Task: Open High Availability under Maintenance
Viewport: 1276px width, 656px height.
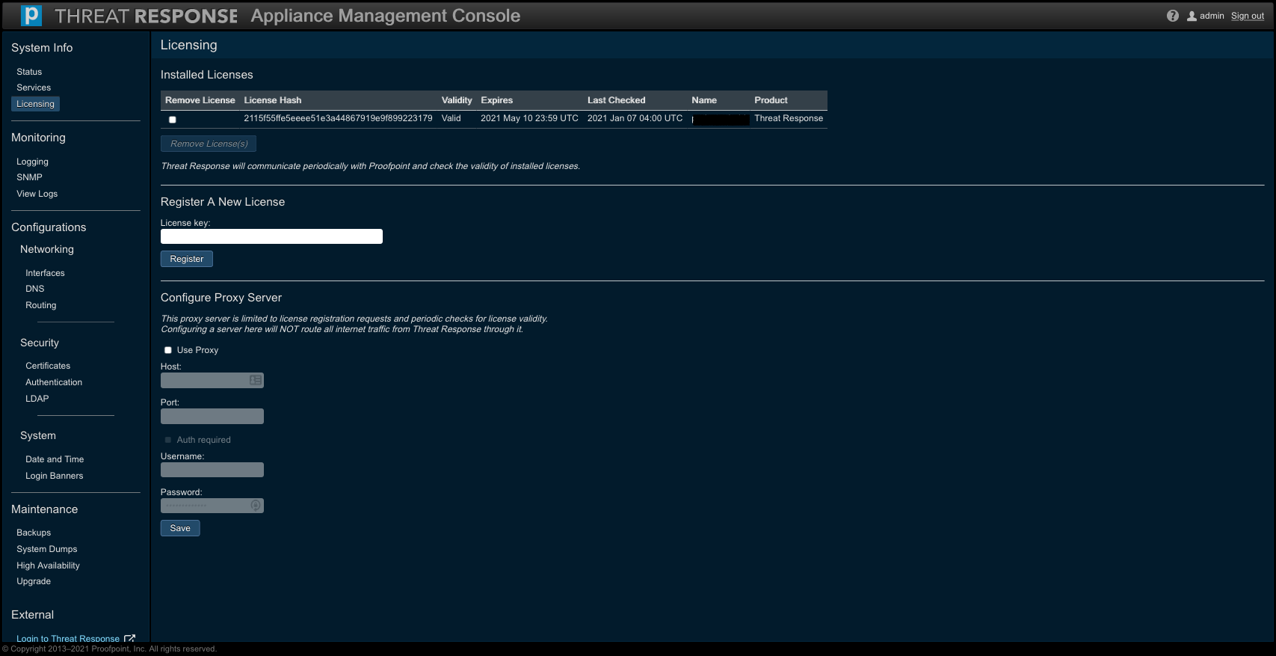Action: point(48,565)
